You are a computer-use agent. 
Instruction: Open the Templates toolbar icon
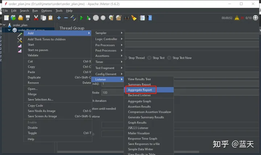point(13,18)
